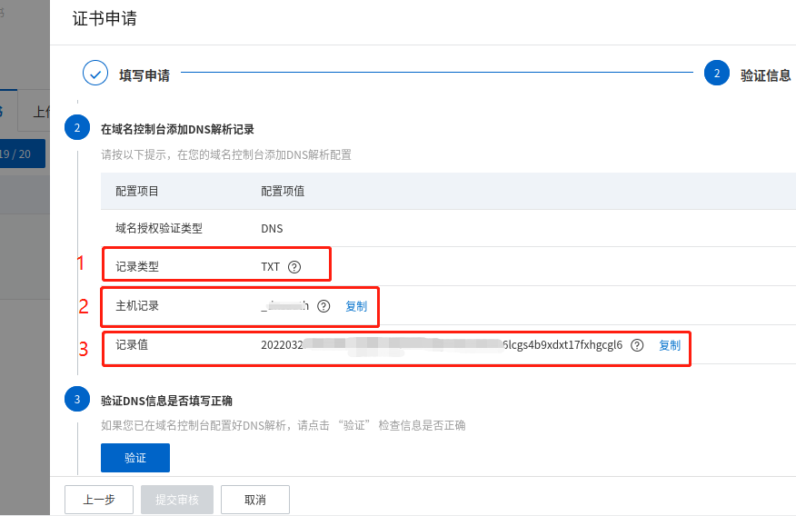Screen dimensions: 796x516
Task: Click the 提交审核 submit button
Action: 176,500
